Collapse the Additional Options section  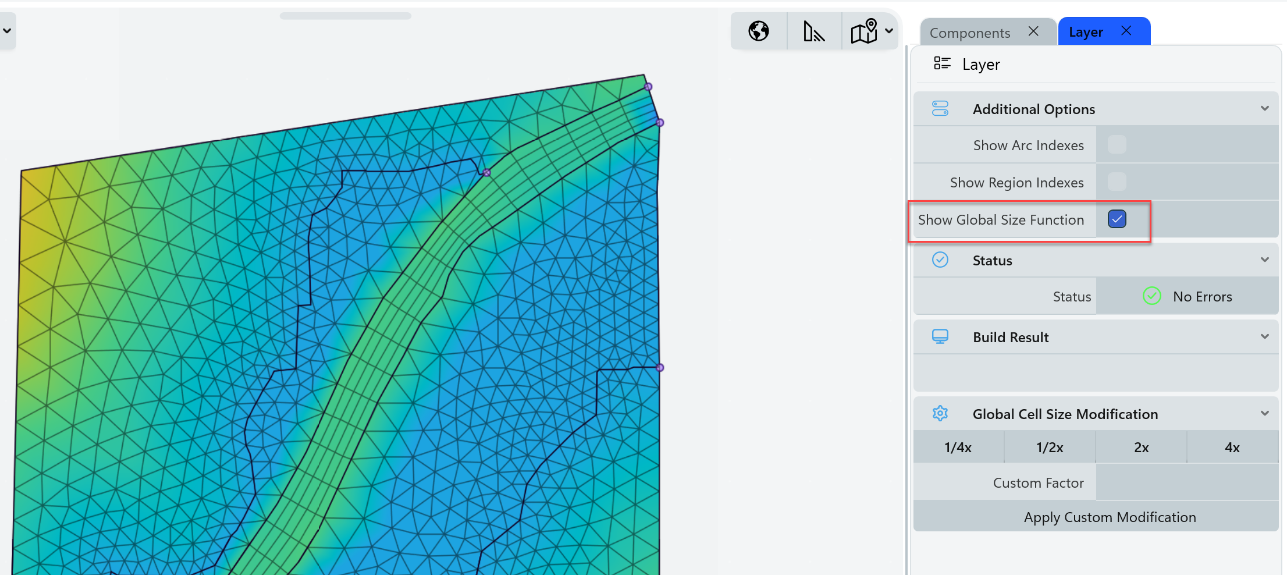(x=1264, y=109)
